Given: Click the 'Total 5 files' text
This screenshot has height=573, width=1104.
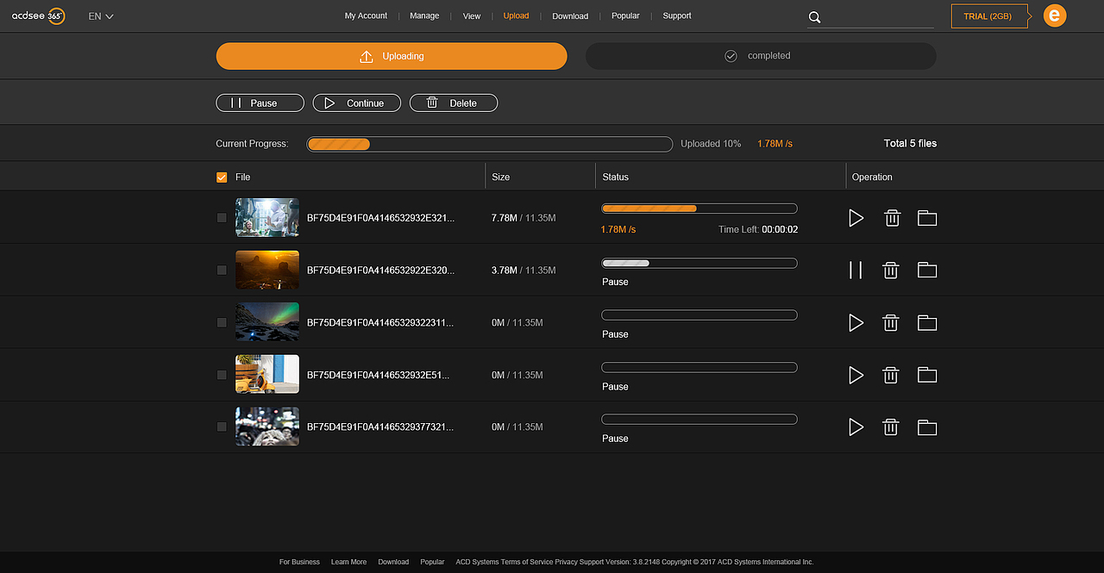Looking at the screenshot, I should point(910,143).
